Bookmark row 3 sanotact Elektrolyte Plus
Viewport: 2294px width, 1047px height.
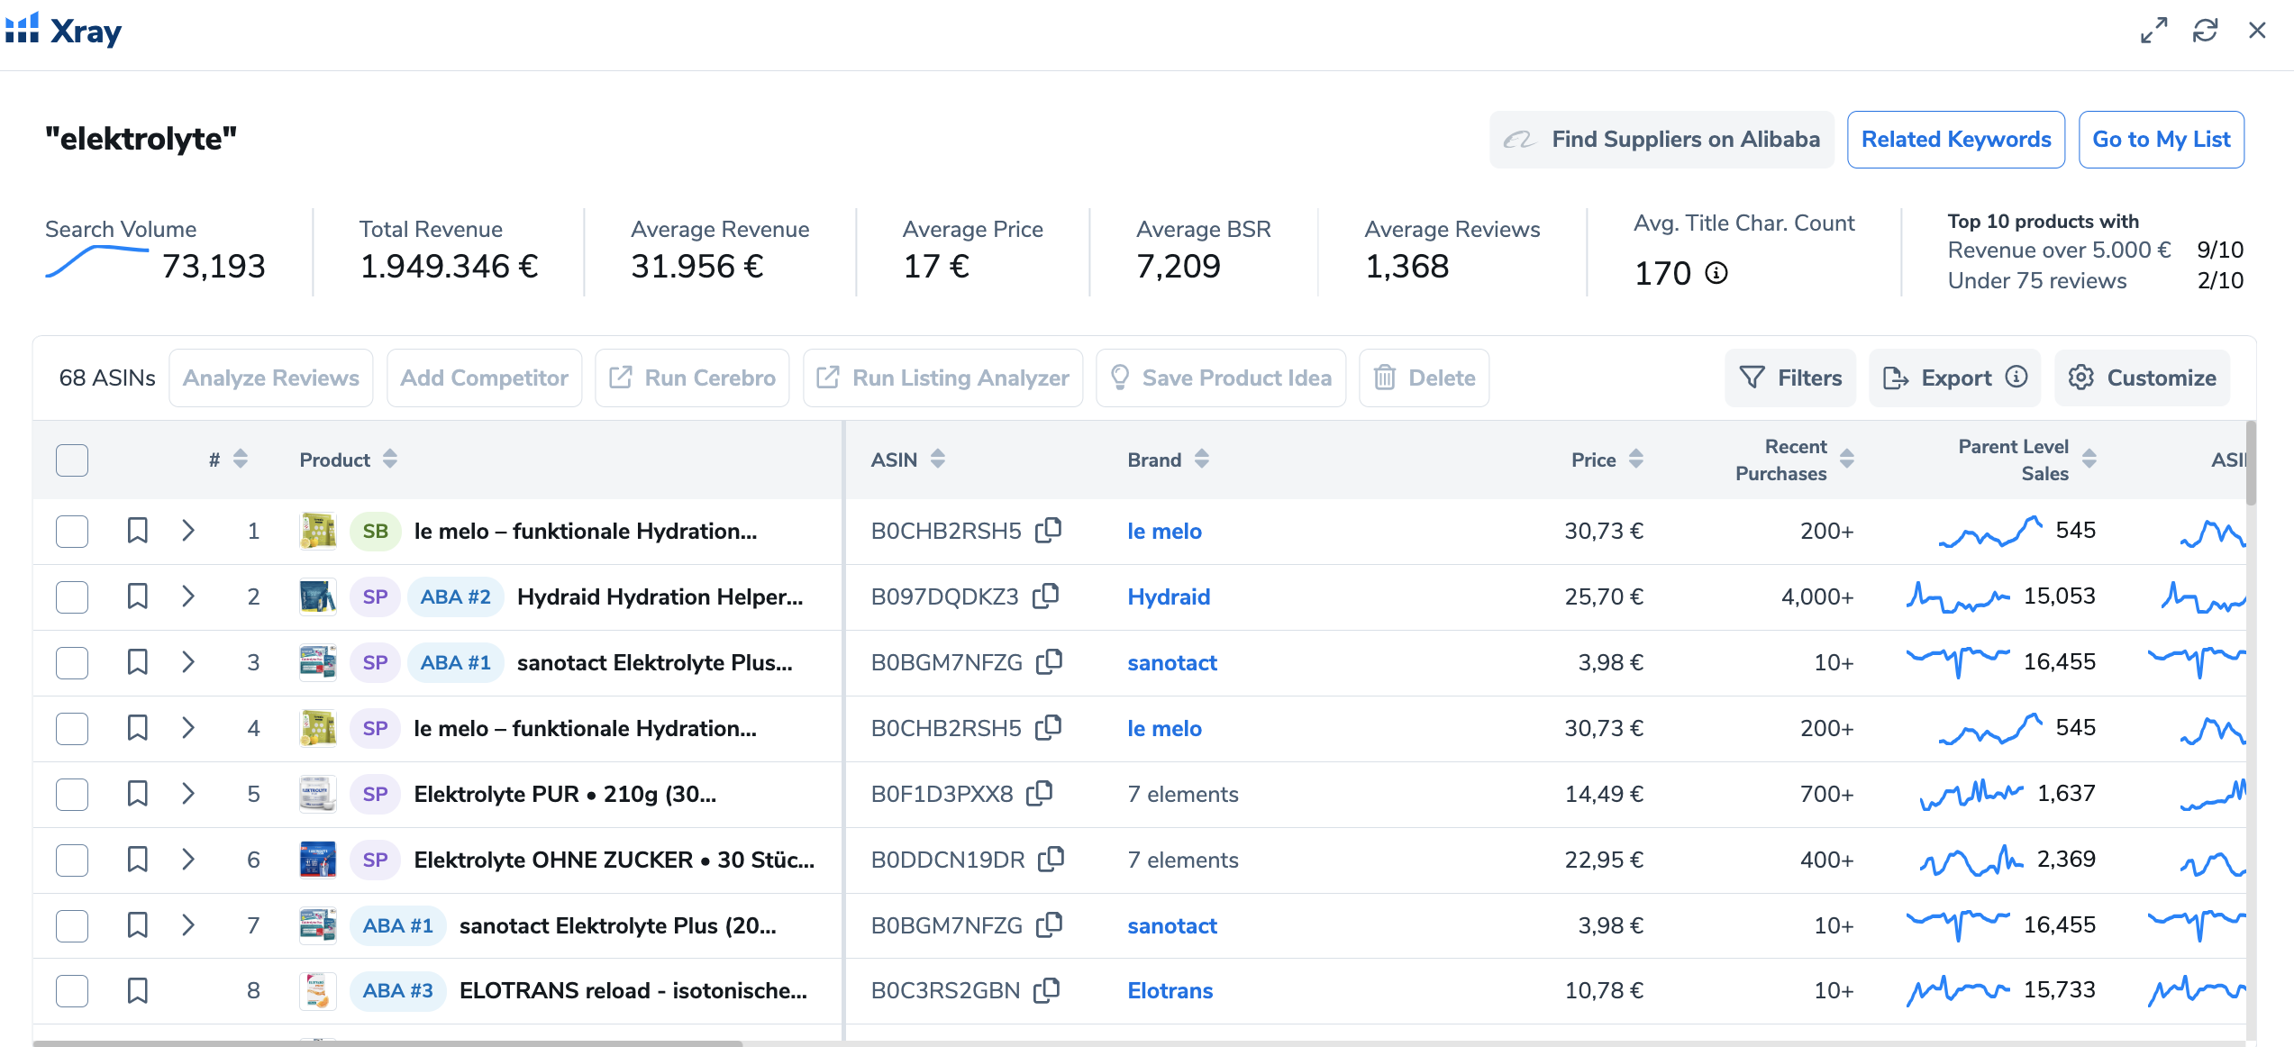(137, 661)
